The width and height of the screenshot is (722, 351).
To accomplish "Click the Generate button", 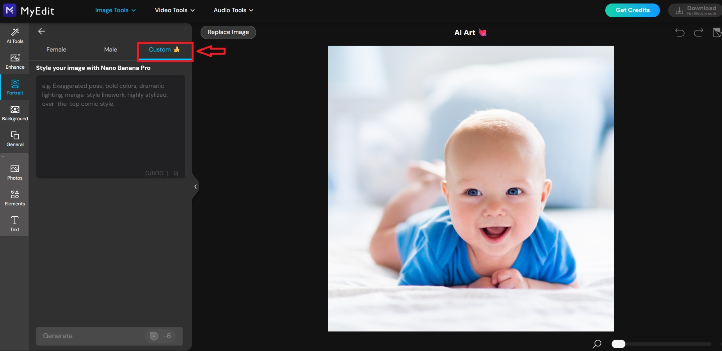I will [109, 336].
